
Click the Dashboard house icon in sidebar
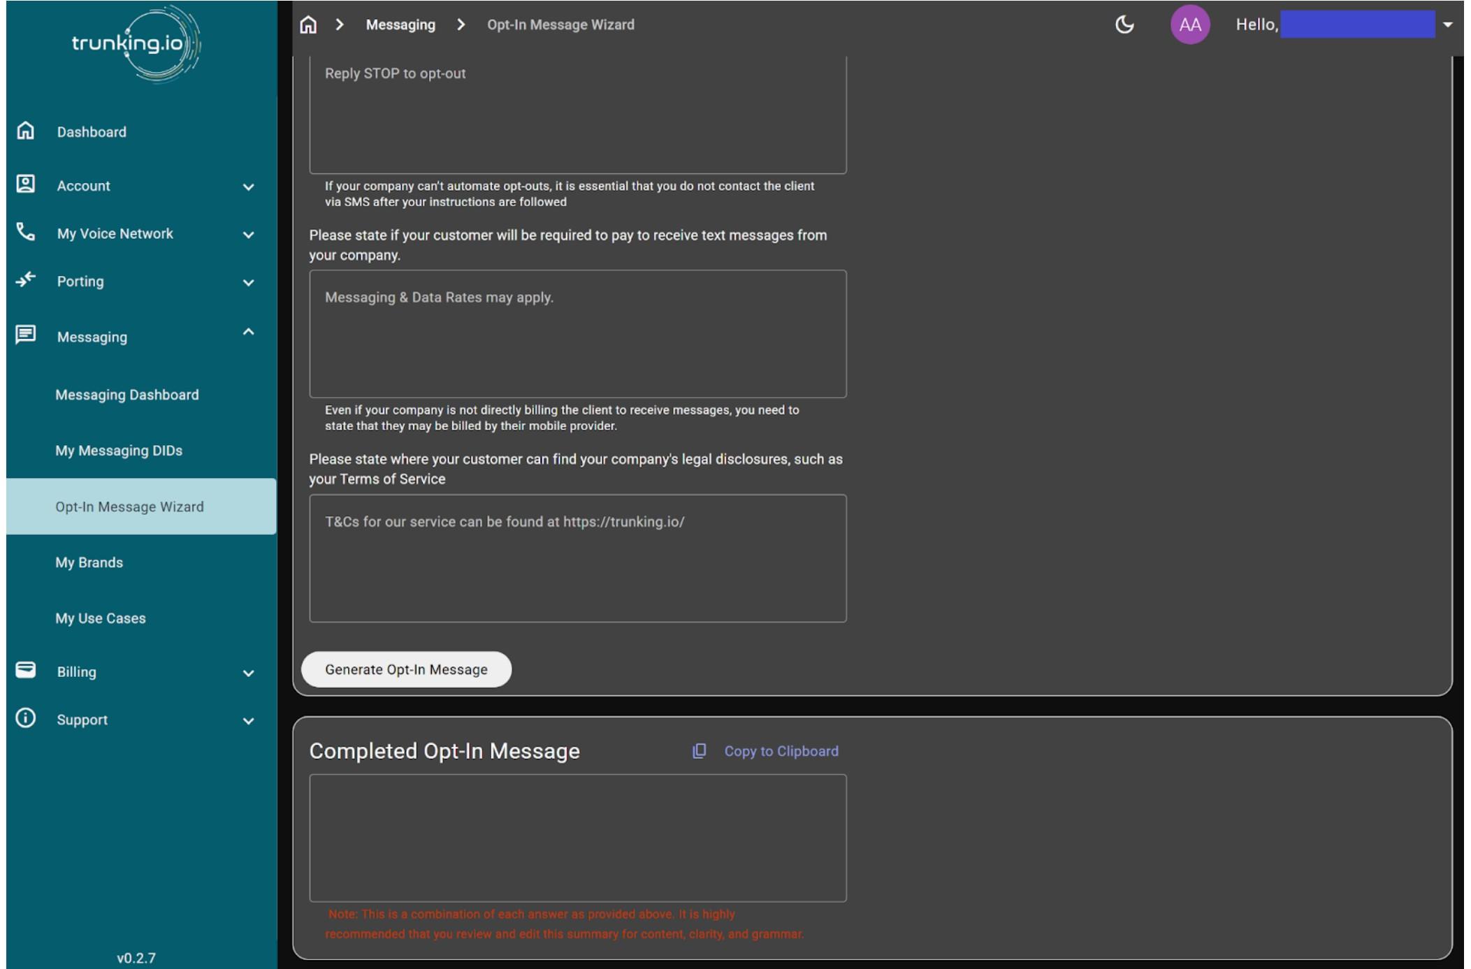[26, 131]
